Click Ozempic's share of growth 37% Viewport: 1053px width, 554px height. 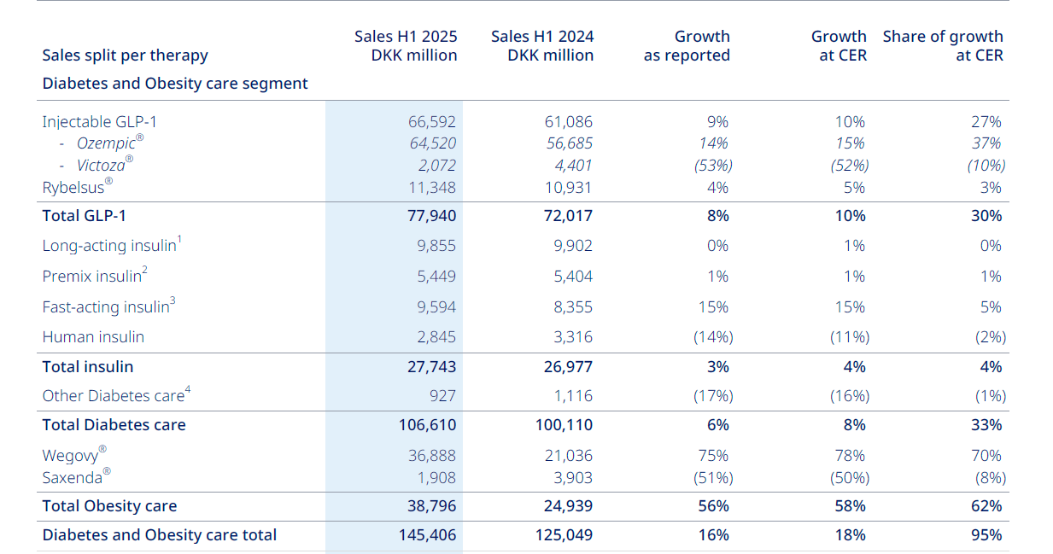pyautogui.click(x=986, y=143)
